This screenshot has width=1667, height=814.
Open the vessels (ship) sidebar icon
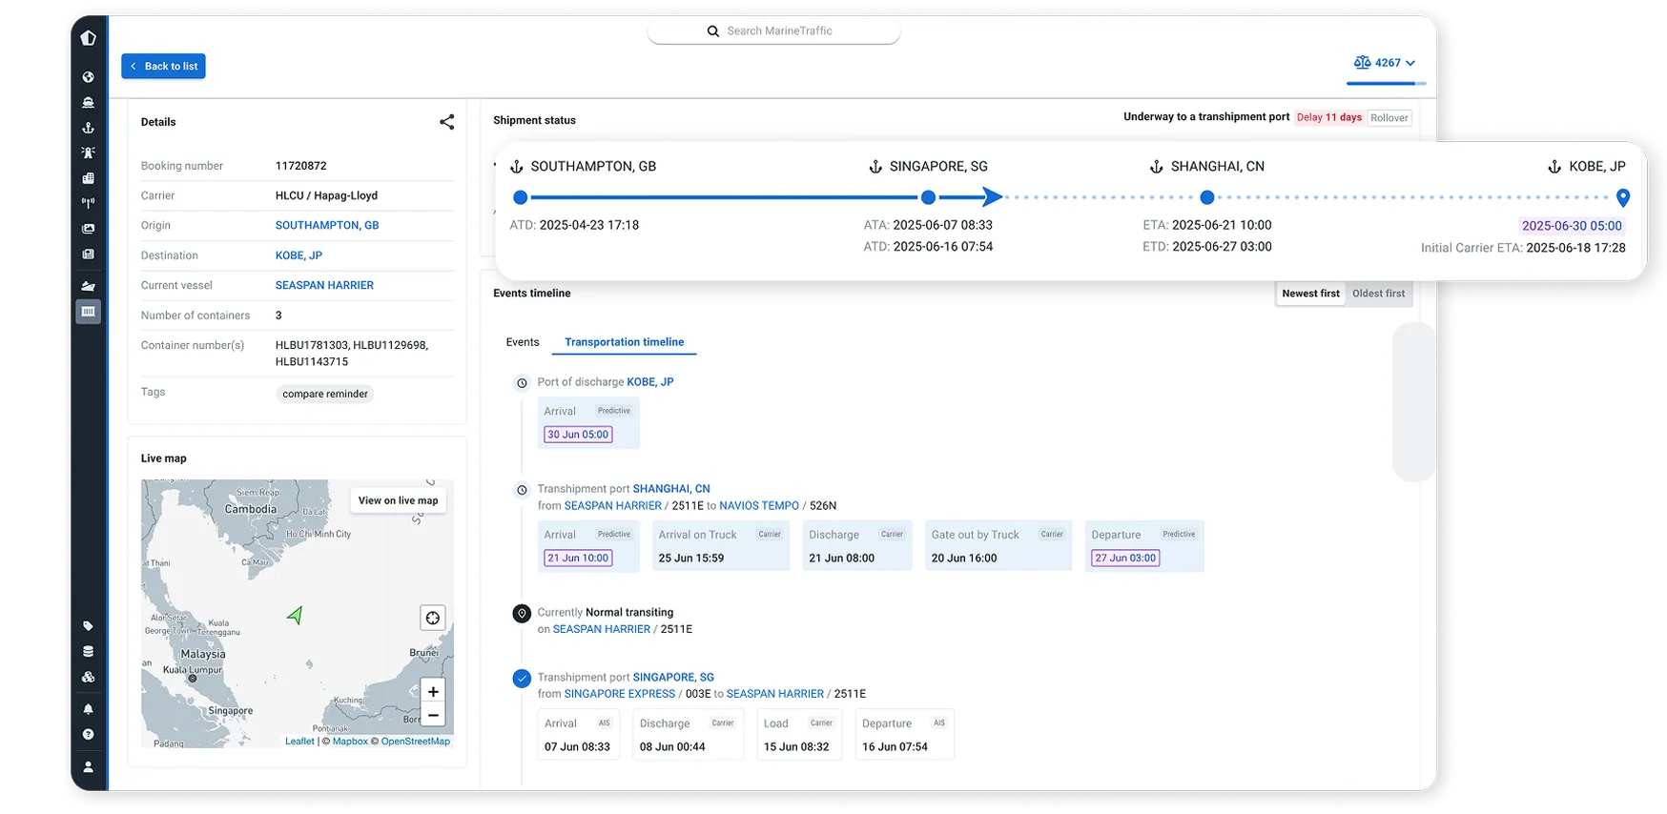[89, 102]
